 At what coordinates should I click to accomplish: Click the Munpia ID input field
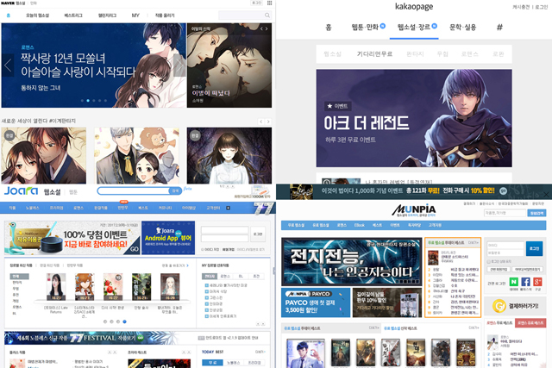[505, 245]
